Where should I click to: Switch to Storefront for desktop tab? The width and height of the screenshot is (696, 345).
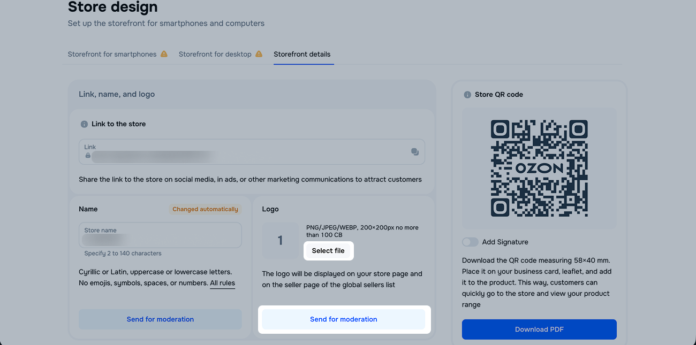point(215,54)
